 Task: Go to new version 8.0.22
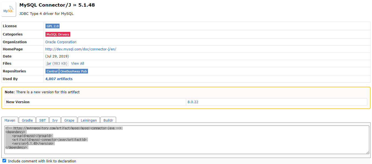click(x=193, y=102)
